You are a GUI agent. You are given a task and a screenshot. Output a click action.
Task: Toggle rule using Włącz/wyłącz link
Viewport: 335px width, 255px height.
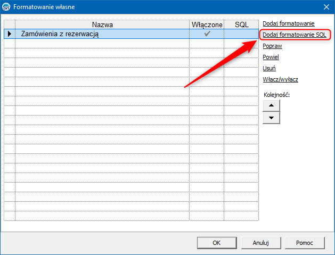(280, 79)
